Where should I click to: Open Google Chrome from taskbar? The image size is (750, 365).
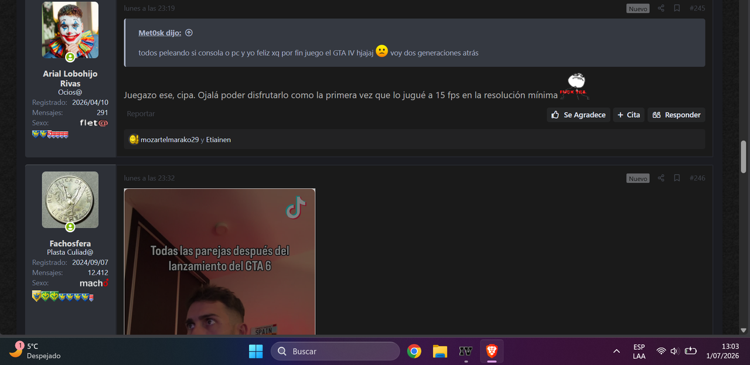[414, 351]
